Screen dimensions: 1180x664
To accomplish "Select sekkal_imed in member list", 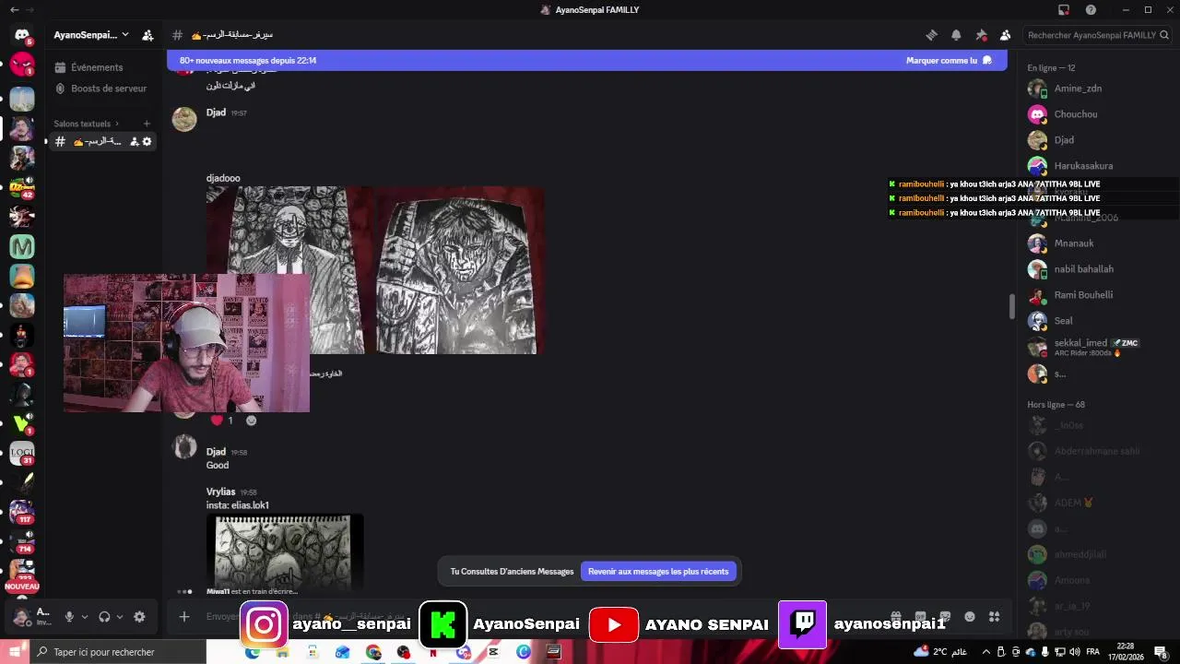I will (x=1092, y=348).
